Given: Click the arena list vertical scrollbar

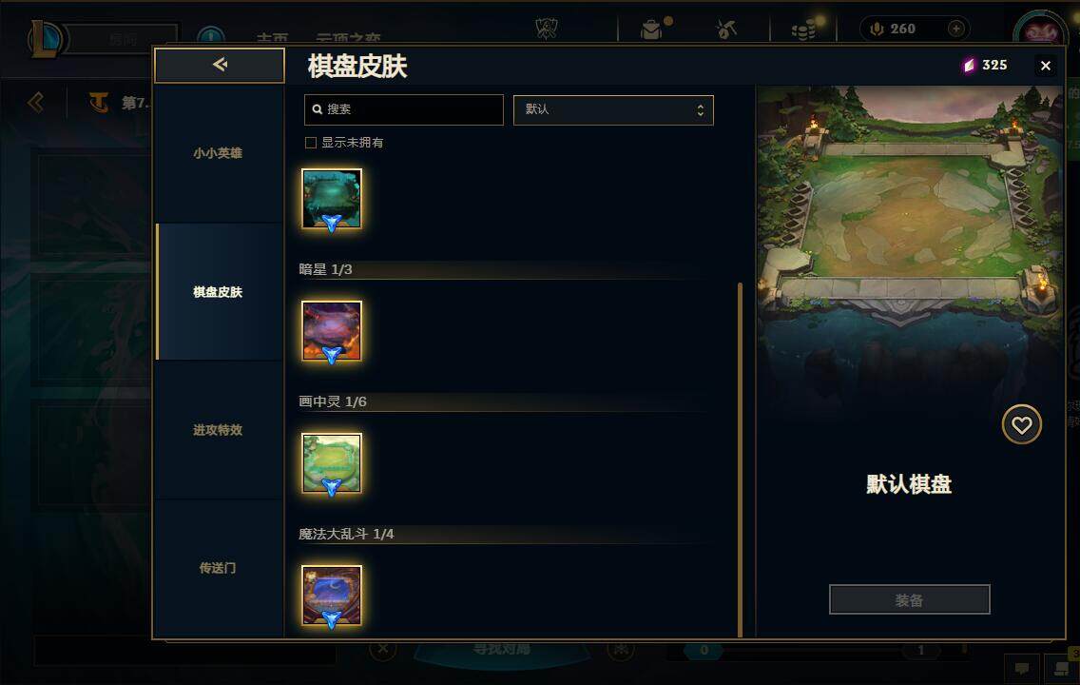Looking at the screenshot, I should point(741,460).
